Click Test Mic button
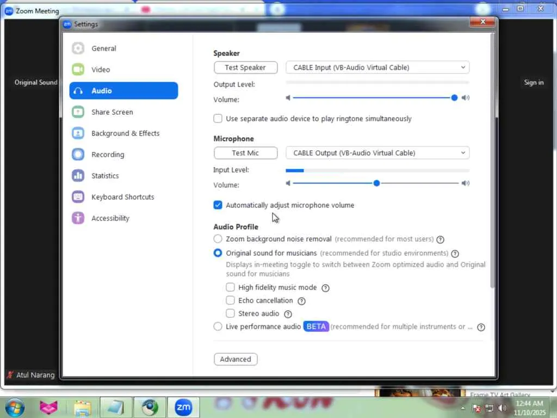The width and height of the screenshot is (557, 418). click(245, 153)
